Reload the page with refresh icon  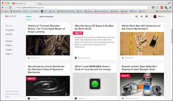pyautogui.click(x=10, y=7)
